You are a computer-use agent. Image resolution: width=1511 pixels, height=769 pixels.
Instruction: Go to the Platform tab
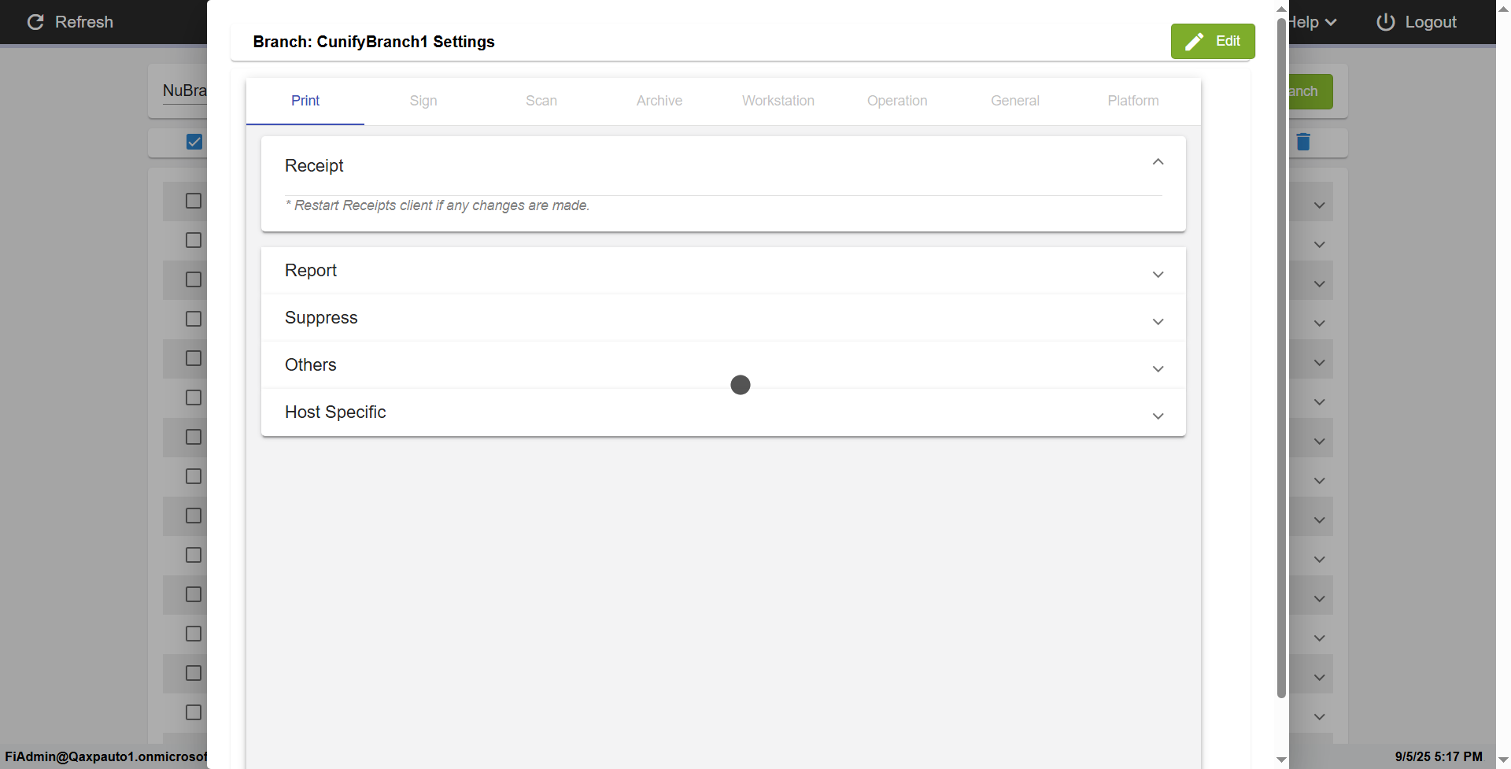(x=1133, y=101)
